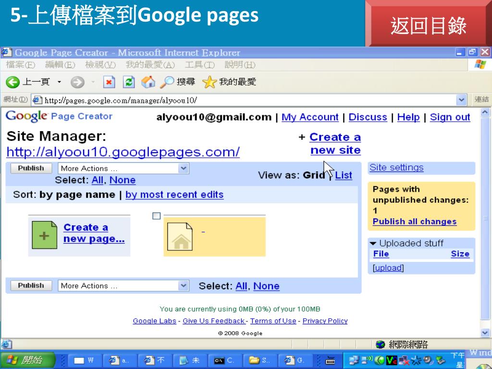
Task: Open the Discuss link
Action: pyautogui.click(x=368, y=117)
